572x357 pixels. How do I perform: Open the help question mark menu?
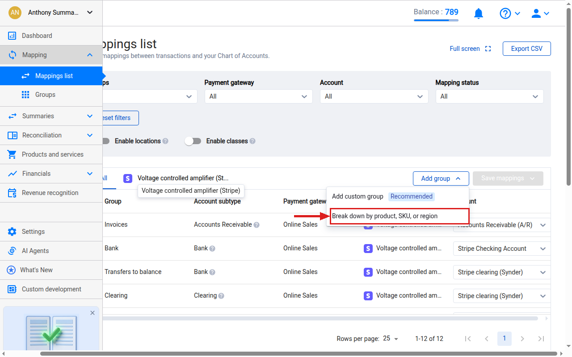pos(509,13)
